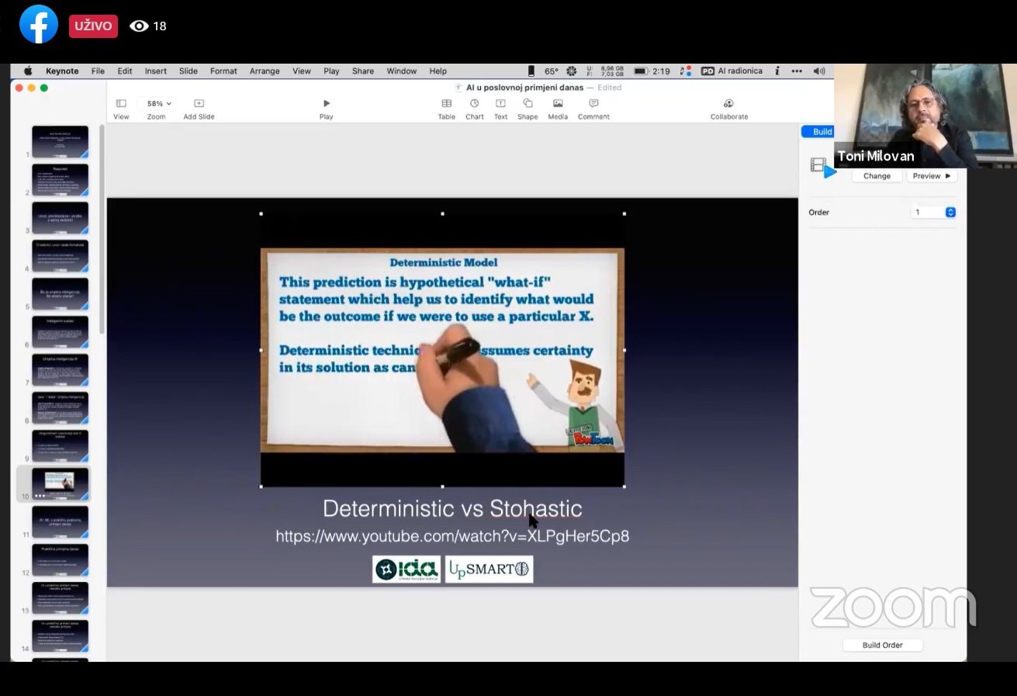This screenshot has height=696, width=1017.
Task: Open the Window menu
Action: pos(402,71)
